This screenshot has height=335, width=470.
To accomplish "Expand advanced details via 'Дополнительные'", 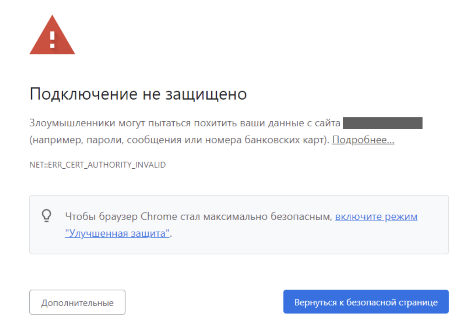I will 77,302.
